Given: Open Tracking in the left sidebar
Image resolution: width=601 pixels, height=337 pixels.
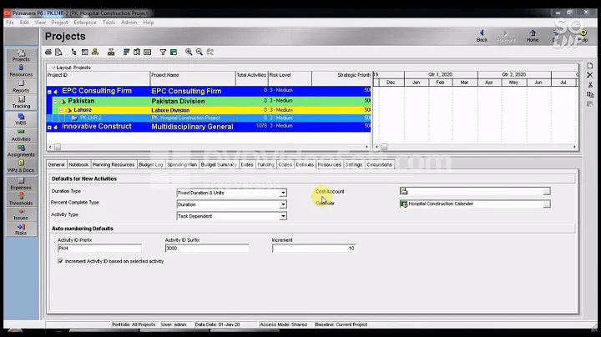Looking at the screenshot, I should pyautogui.click(x=21, y=103).
